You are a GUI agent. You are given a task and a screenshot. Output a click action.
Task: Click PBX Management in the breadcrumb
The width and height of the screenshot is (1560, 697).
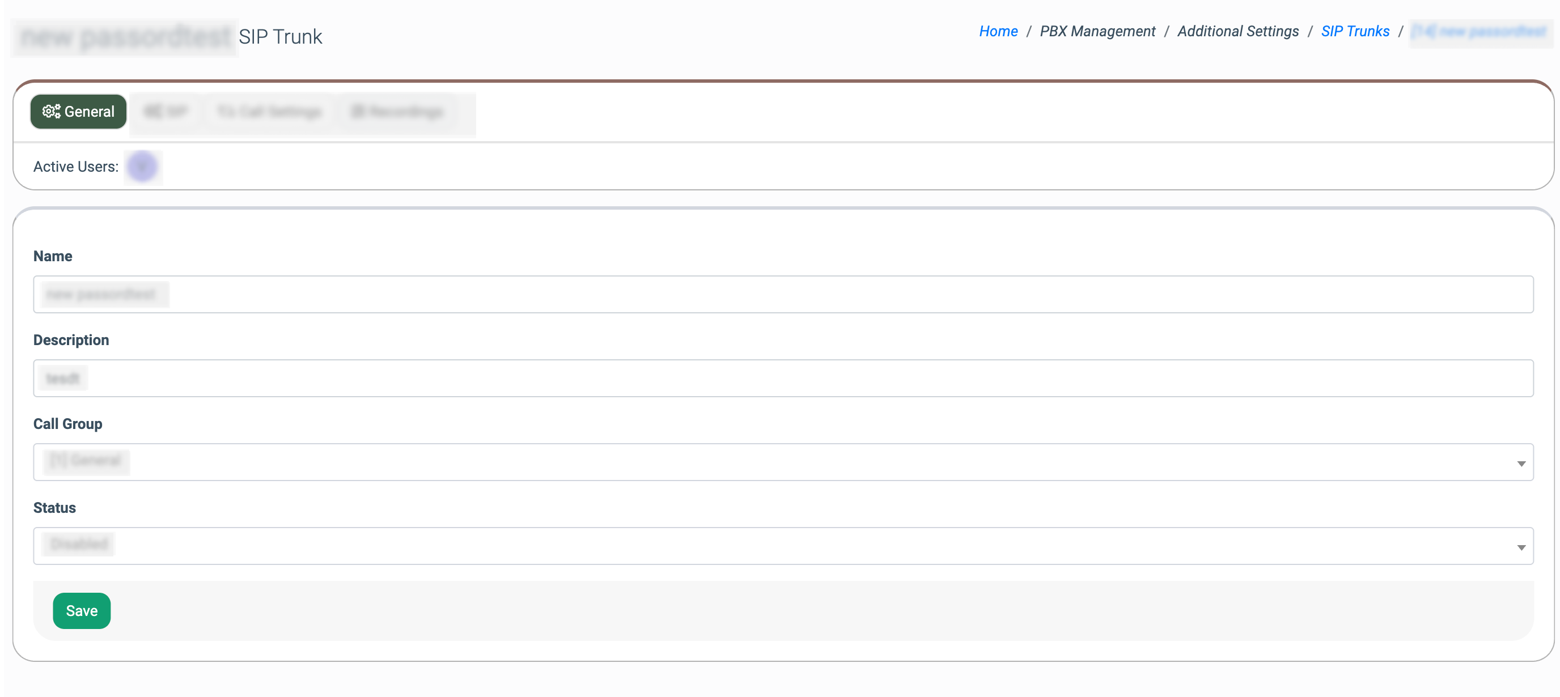1097,31
